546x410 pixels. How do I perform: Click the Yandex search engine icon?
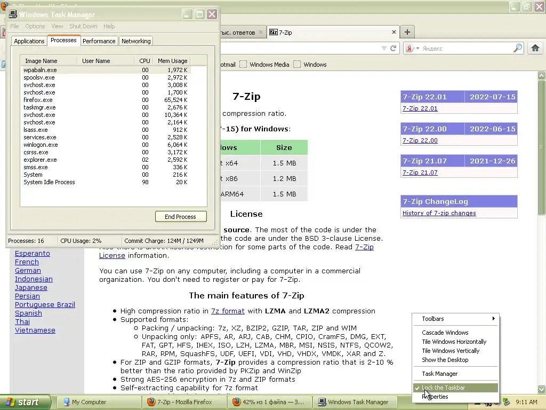pyautogui.click(x=409, y=48)
